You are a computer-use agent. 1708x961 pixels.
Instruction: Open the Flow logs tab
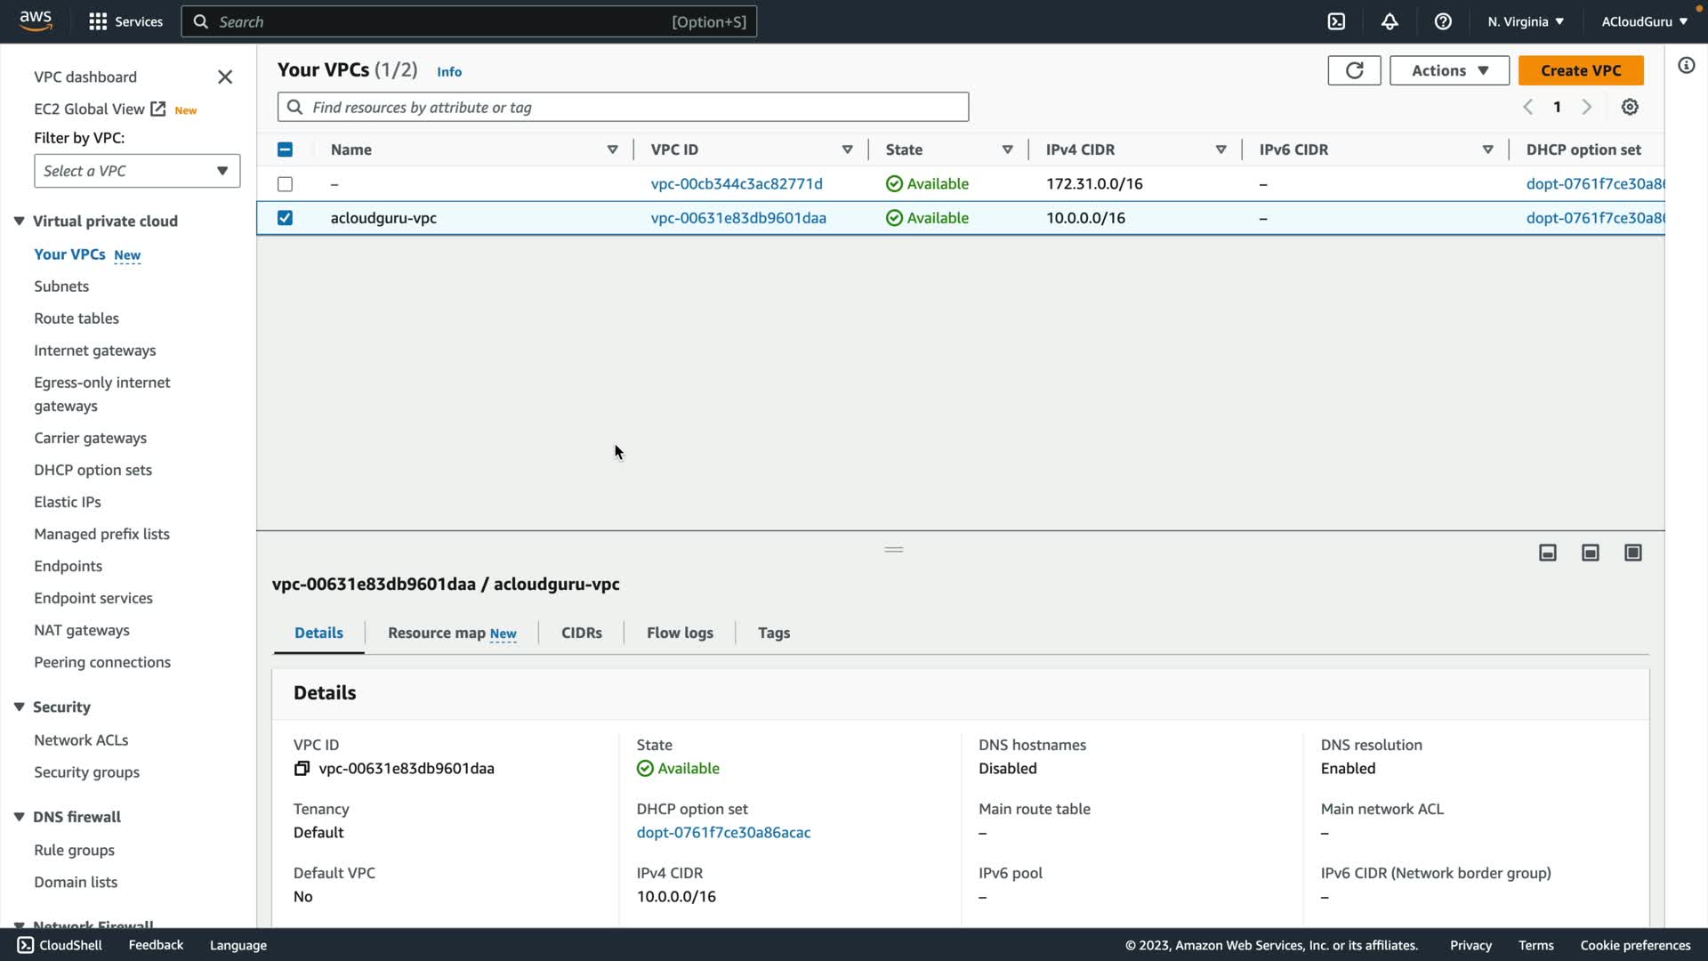tap(680, 633)
